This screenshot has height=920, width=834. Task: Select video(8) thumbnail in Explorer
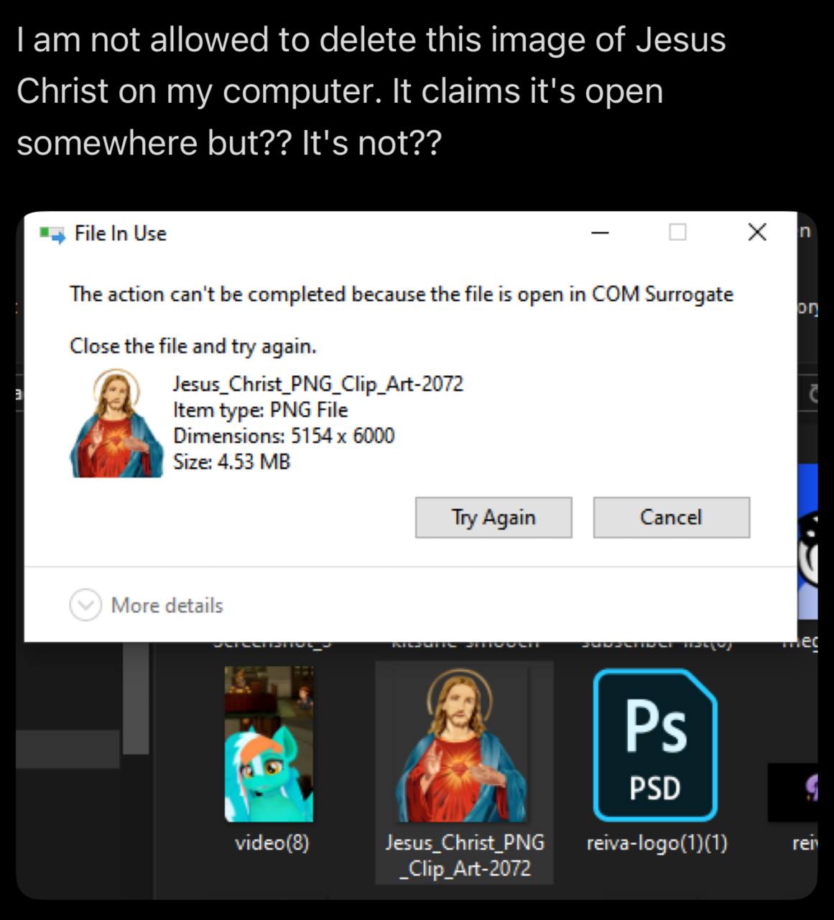[x=269, y=744]
